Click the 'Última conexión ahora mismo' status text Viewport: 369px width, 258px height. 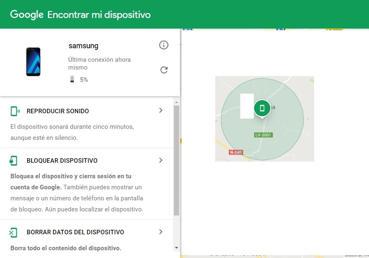pyautogui.click(x=99, y=63)
